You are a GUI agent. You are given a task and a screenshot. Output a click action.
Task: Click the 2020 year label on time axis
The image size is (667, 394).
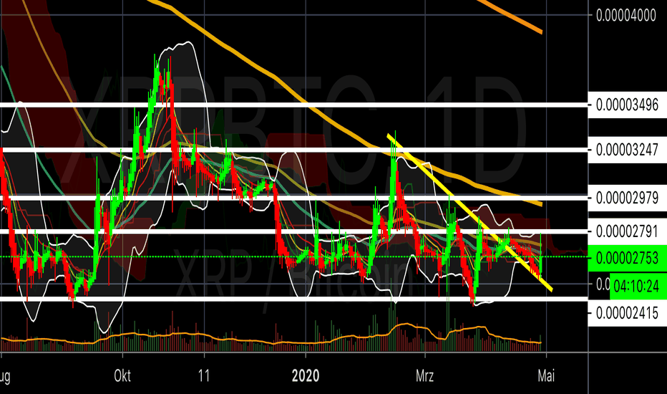point(306,376)
